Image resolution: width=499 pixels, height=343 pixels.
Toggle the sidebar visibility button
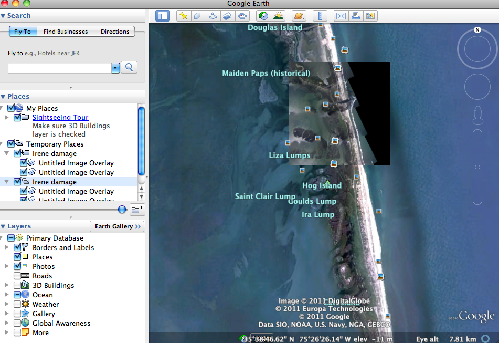pyautogui.click(x=163, y=16)
